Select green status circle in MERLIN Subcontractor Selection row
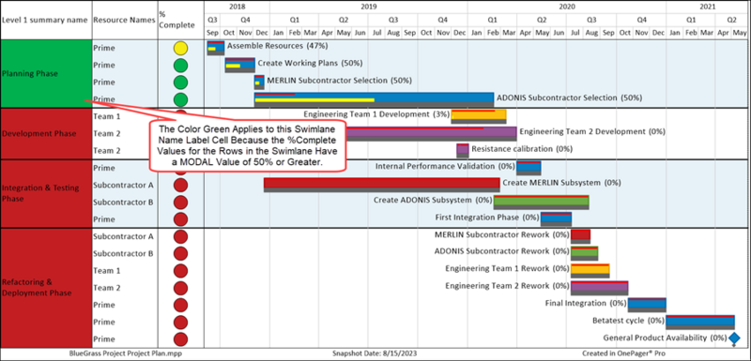This screenshot has width=751, height=361. pos(180,83)
